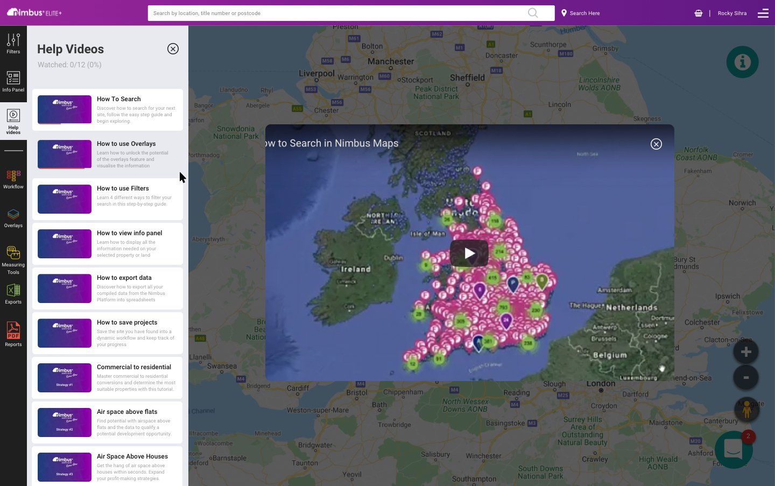Zoom out the map with minus button
This screenshot has height=486, width=775.
tap(746, 377)
